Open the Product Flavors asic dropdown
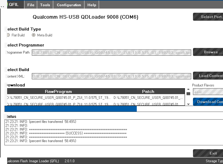The image size is (223, 164). [208, 92]
